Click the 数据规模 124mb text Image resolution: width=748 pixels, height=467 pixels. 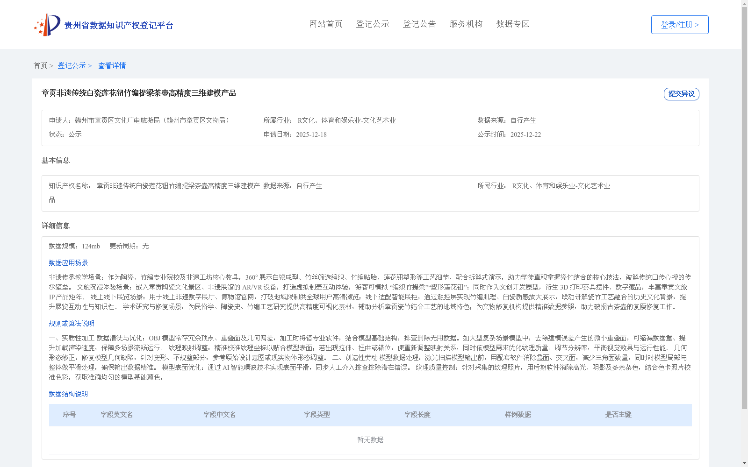74,246
